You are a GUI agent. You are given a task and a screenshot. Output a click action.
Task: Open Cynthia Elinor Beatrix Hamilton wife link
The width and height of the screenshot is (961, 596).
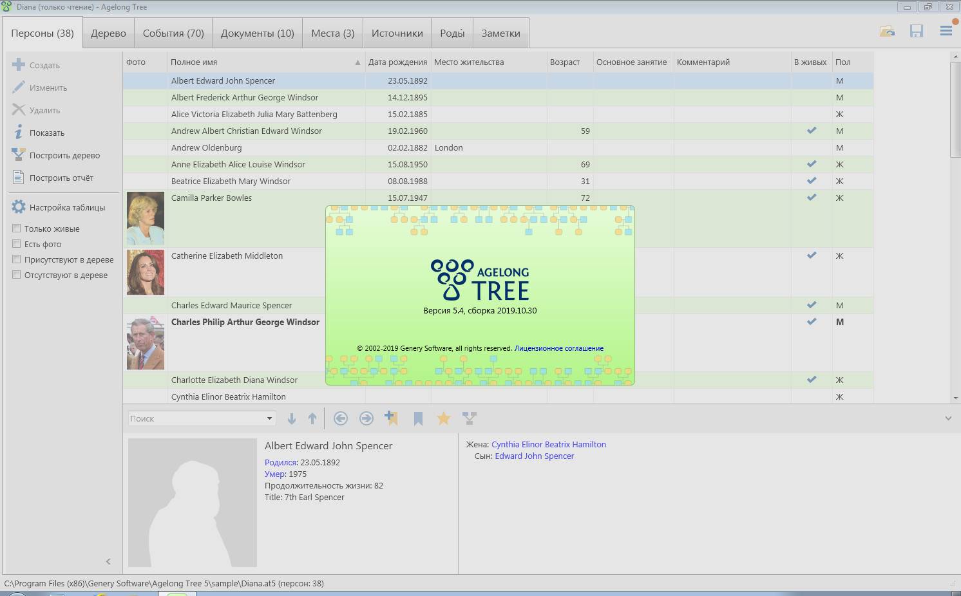[549, 444]
